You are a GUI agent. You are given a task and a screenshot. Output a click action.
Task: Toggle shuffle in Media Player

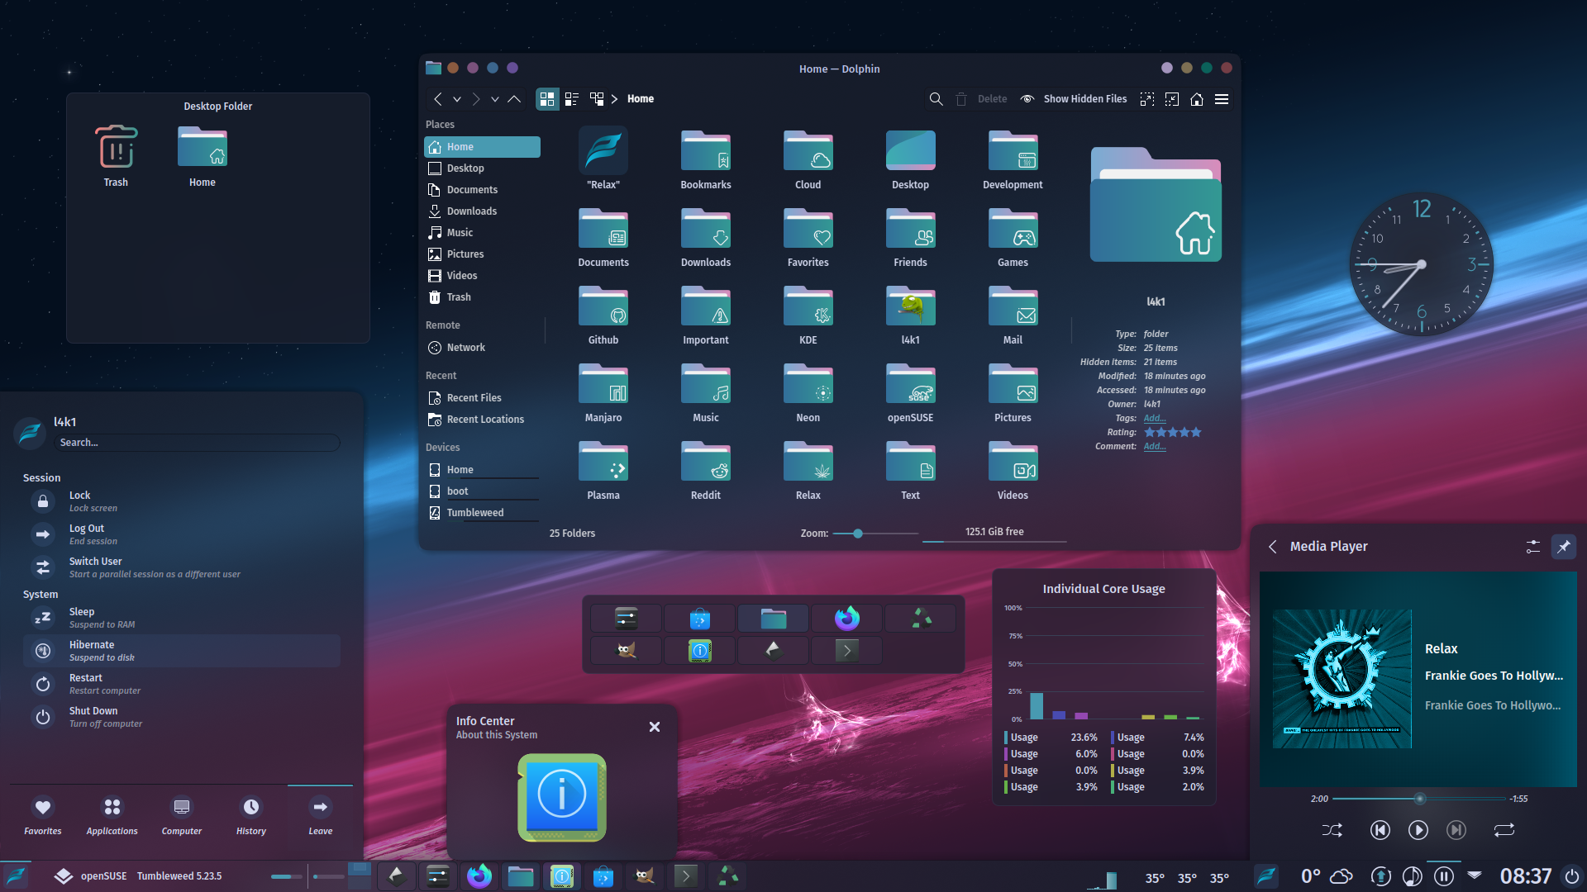coord(1332,830)
